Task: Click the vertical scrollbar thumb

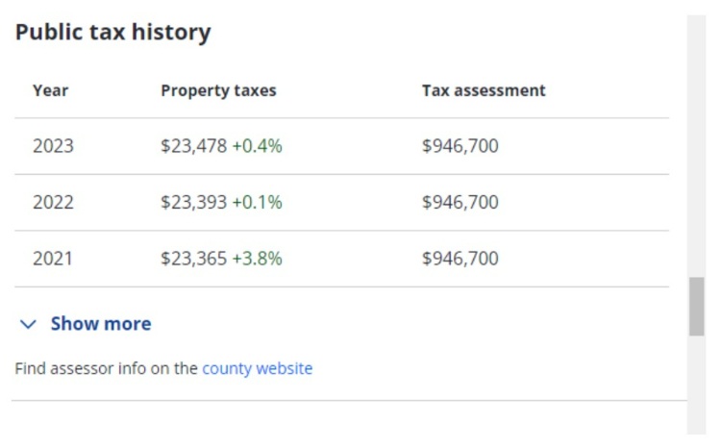Action: tap(696, 307)
